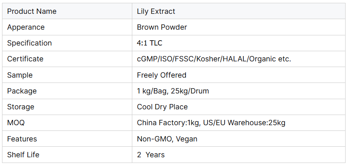Click the 'Package' label cell
The image size is (348, 165).
(x=22, y=91)
